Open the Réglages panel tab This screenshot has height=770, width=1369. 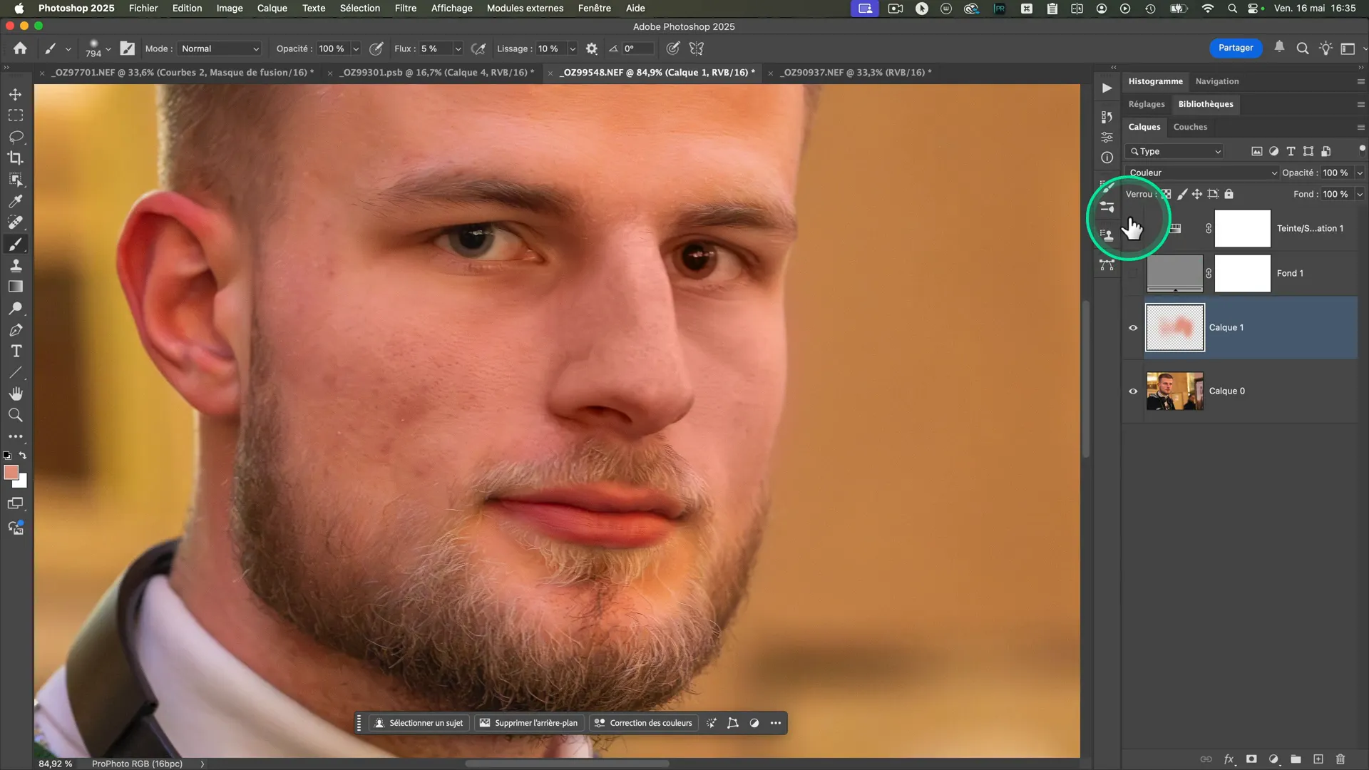tap(1147, 104)
